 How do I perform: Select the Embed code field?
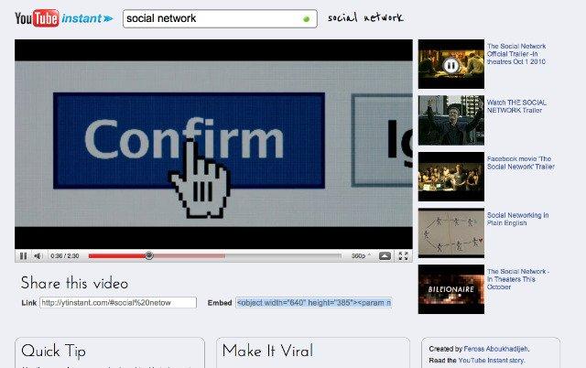point(314,303)
